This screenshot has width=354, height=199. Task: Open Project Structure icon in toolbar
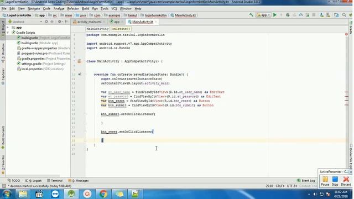click(x=336, y=15)
